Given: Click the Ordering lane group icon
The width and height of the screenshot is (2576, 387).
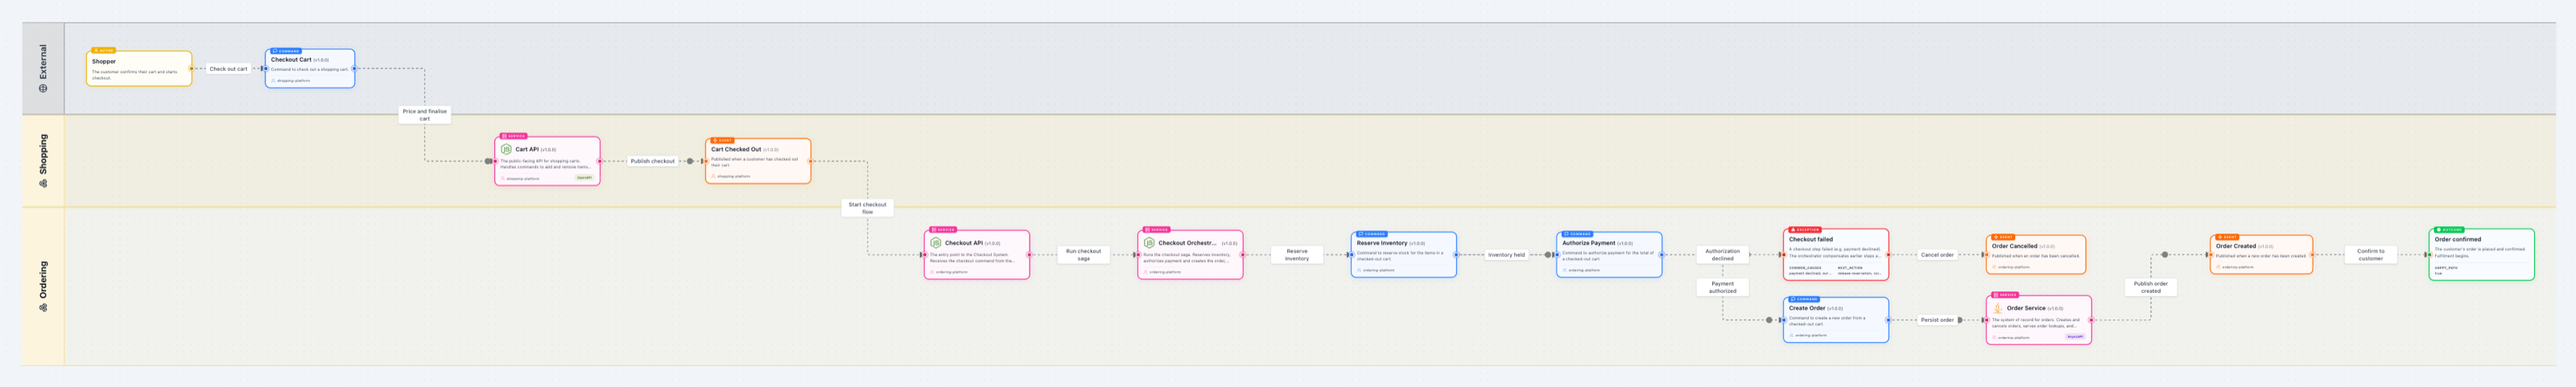Looking at the screenshot, I should 43,307.
